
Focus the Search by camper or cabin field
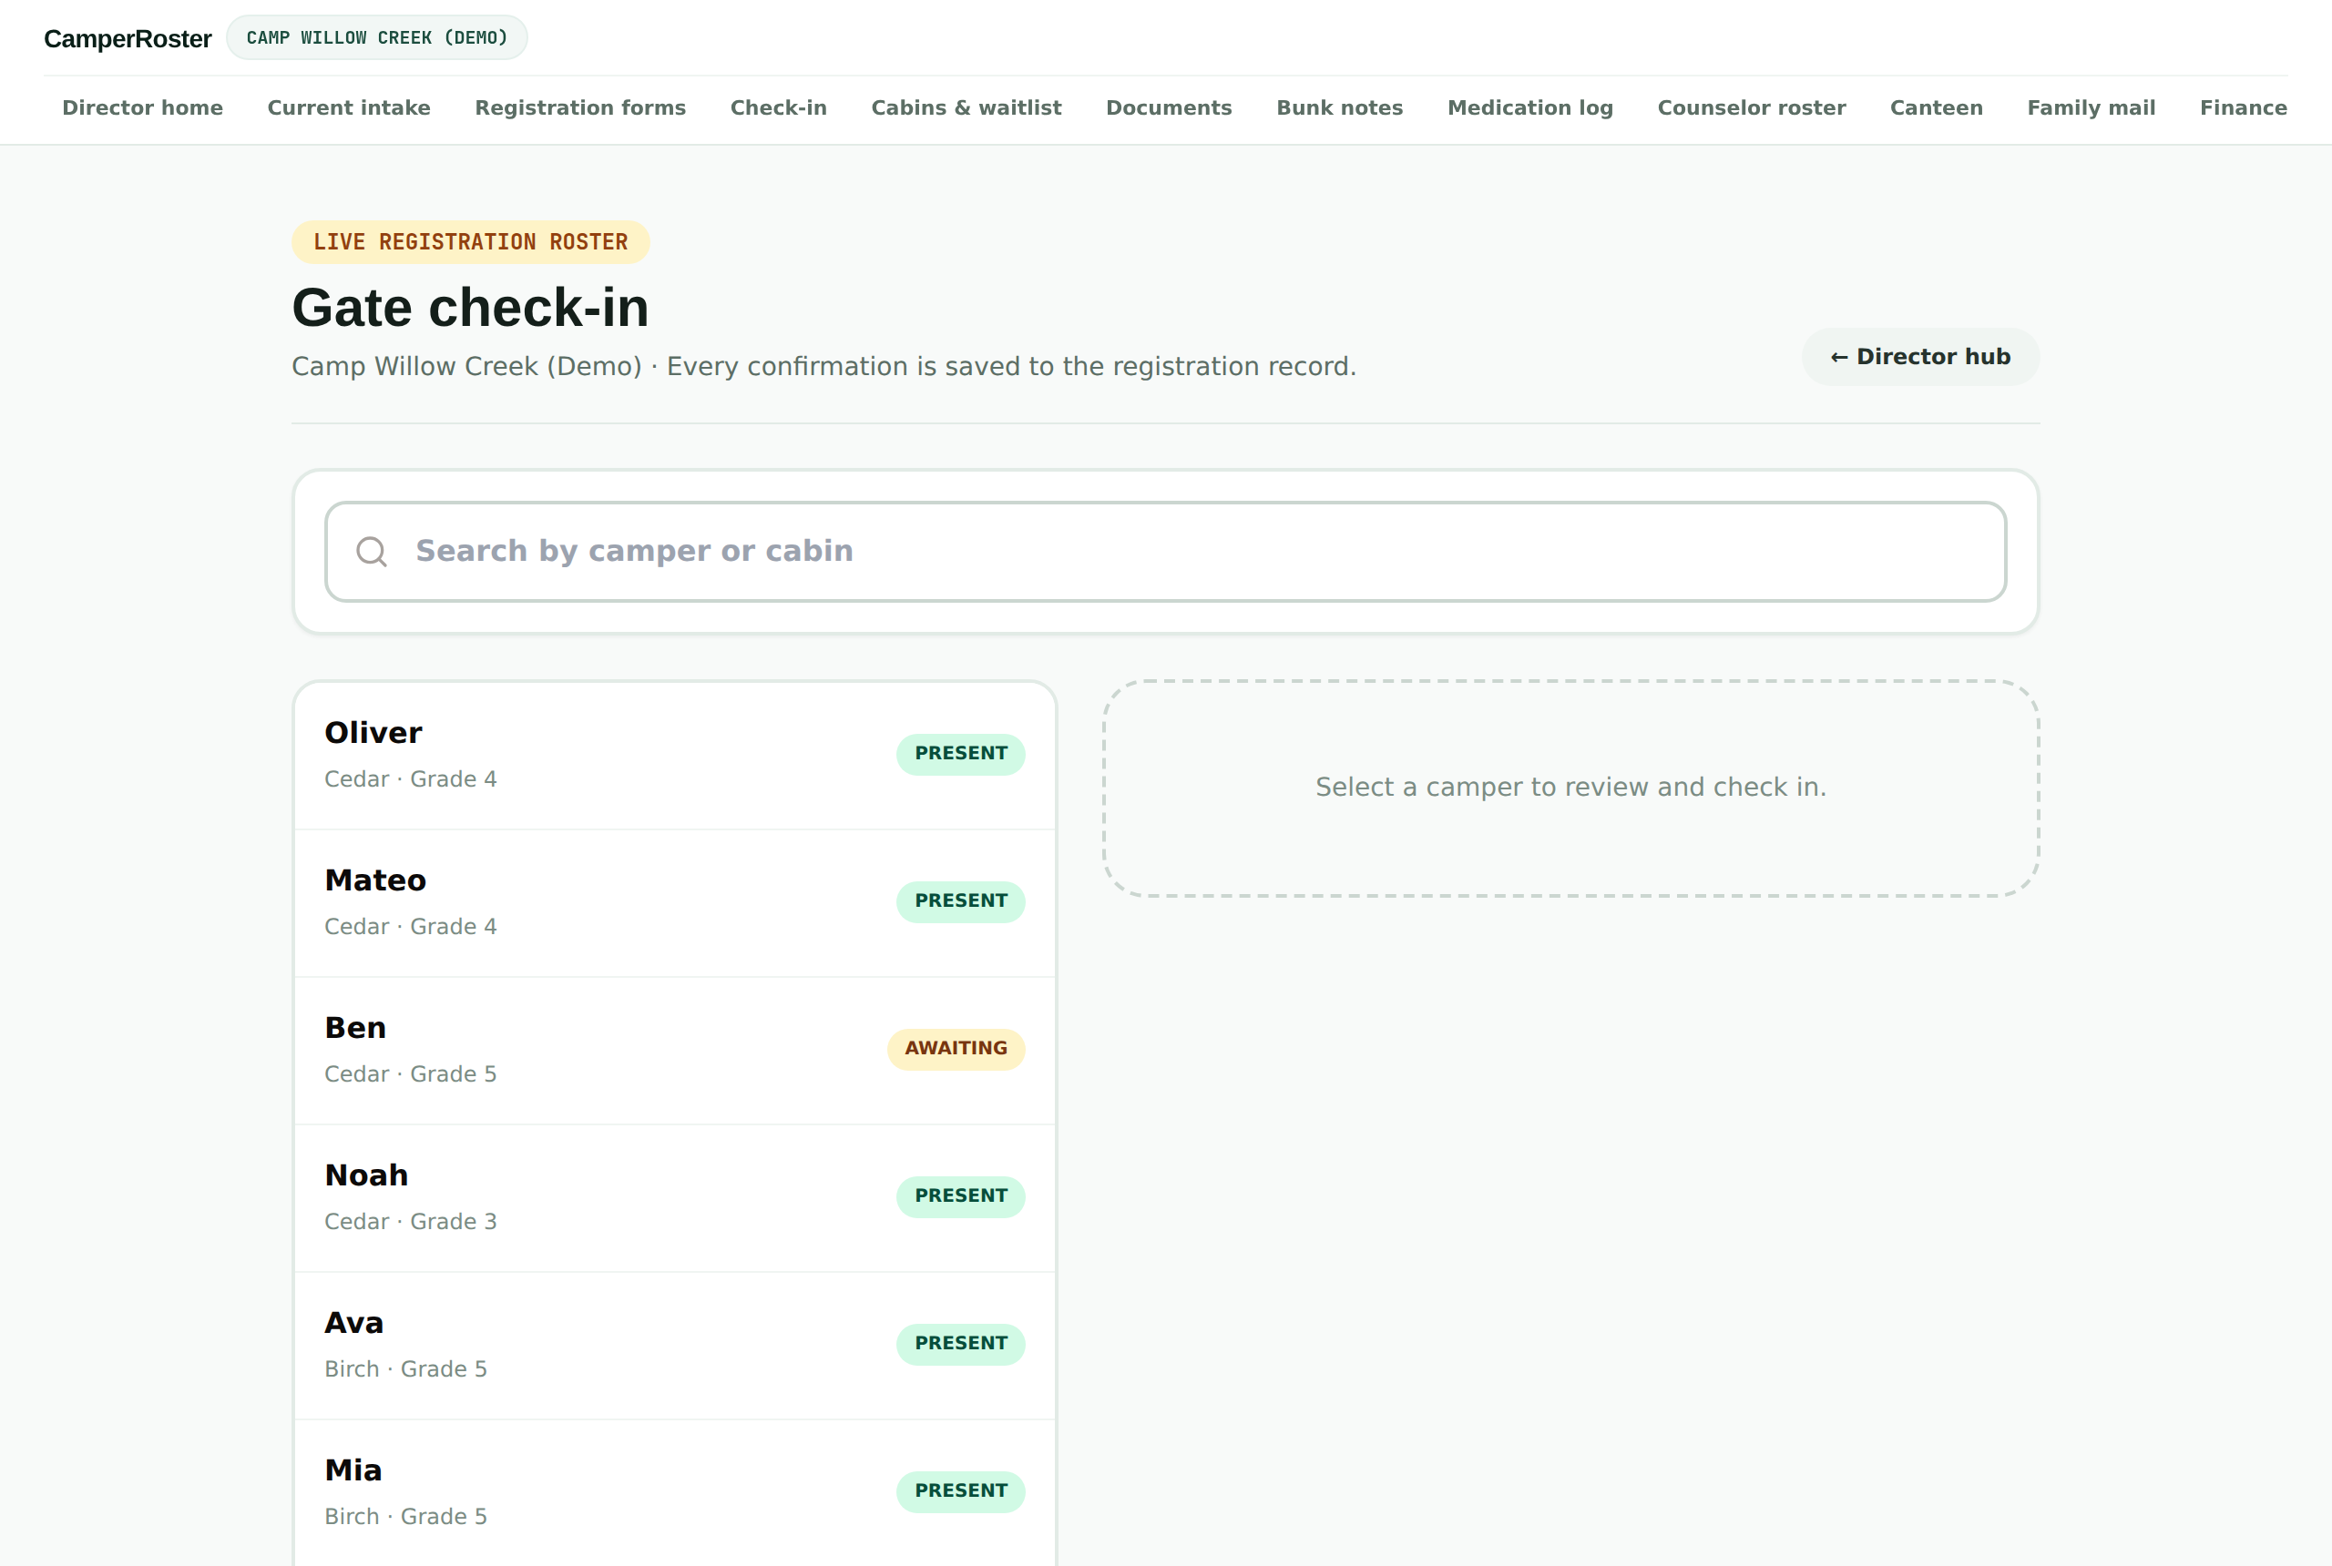pos(1165,552)
